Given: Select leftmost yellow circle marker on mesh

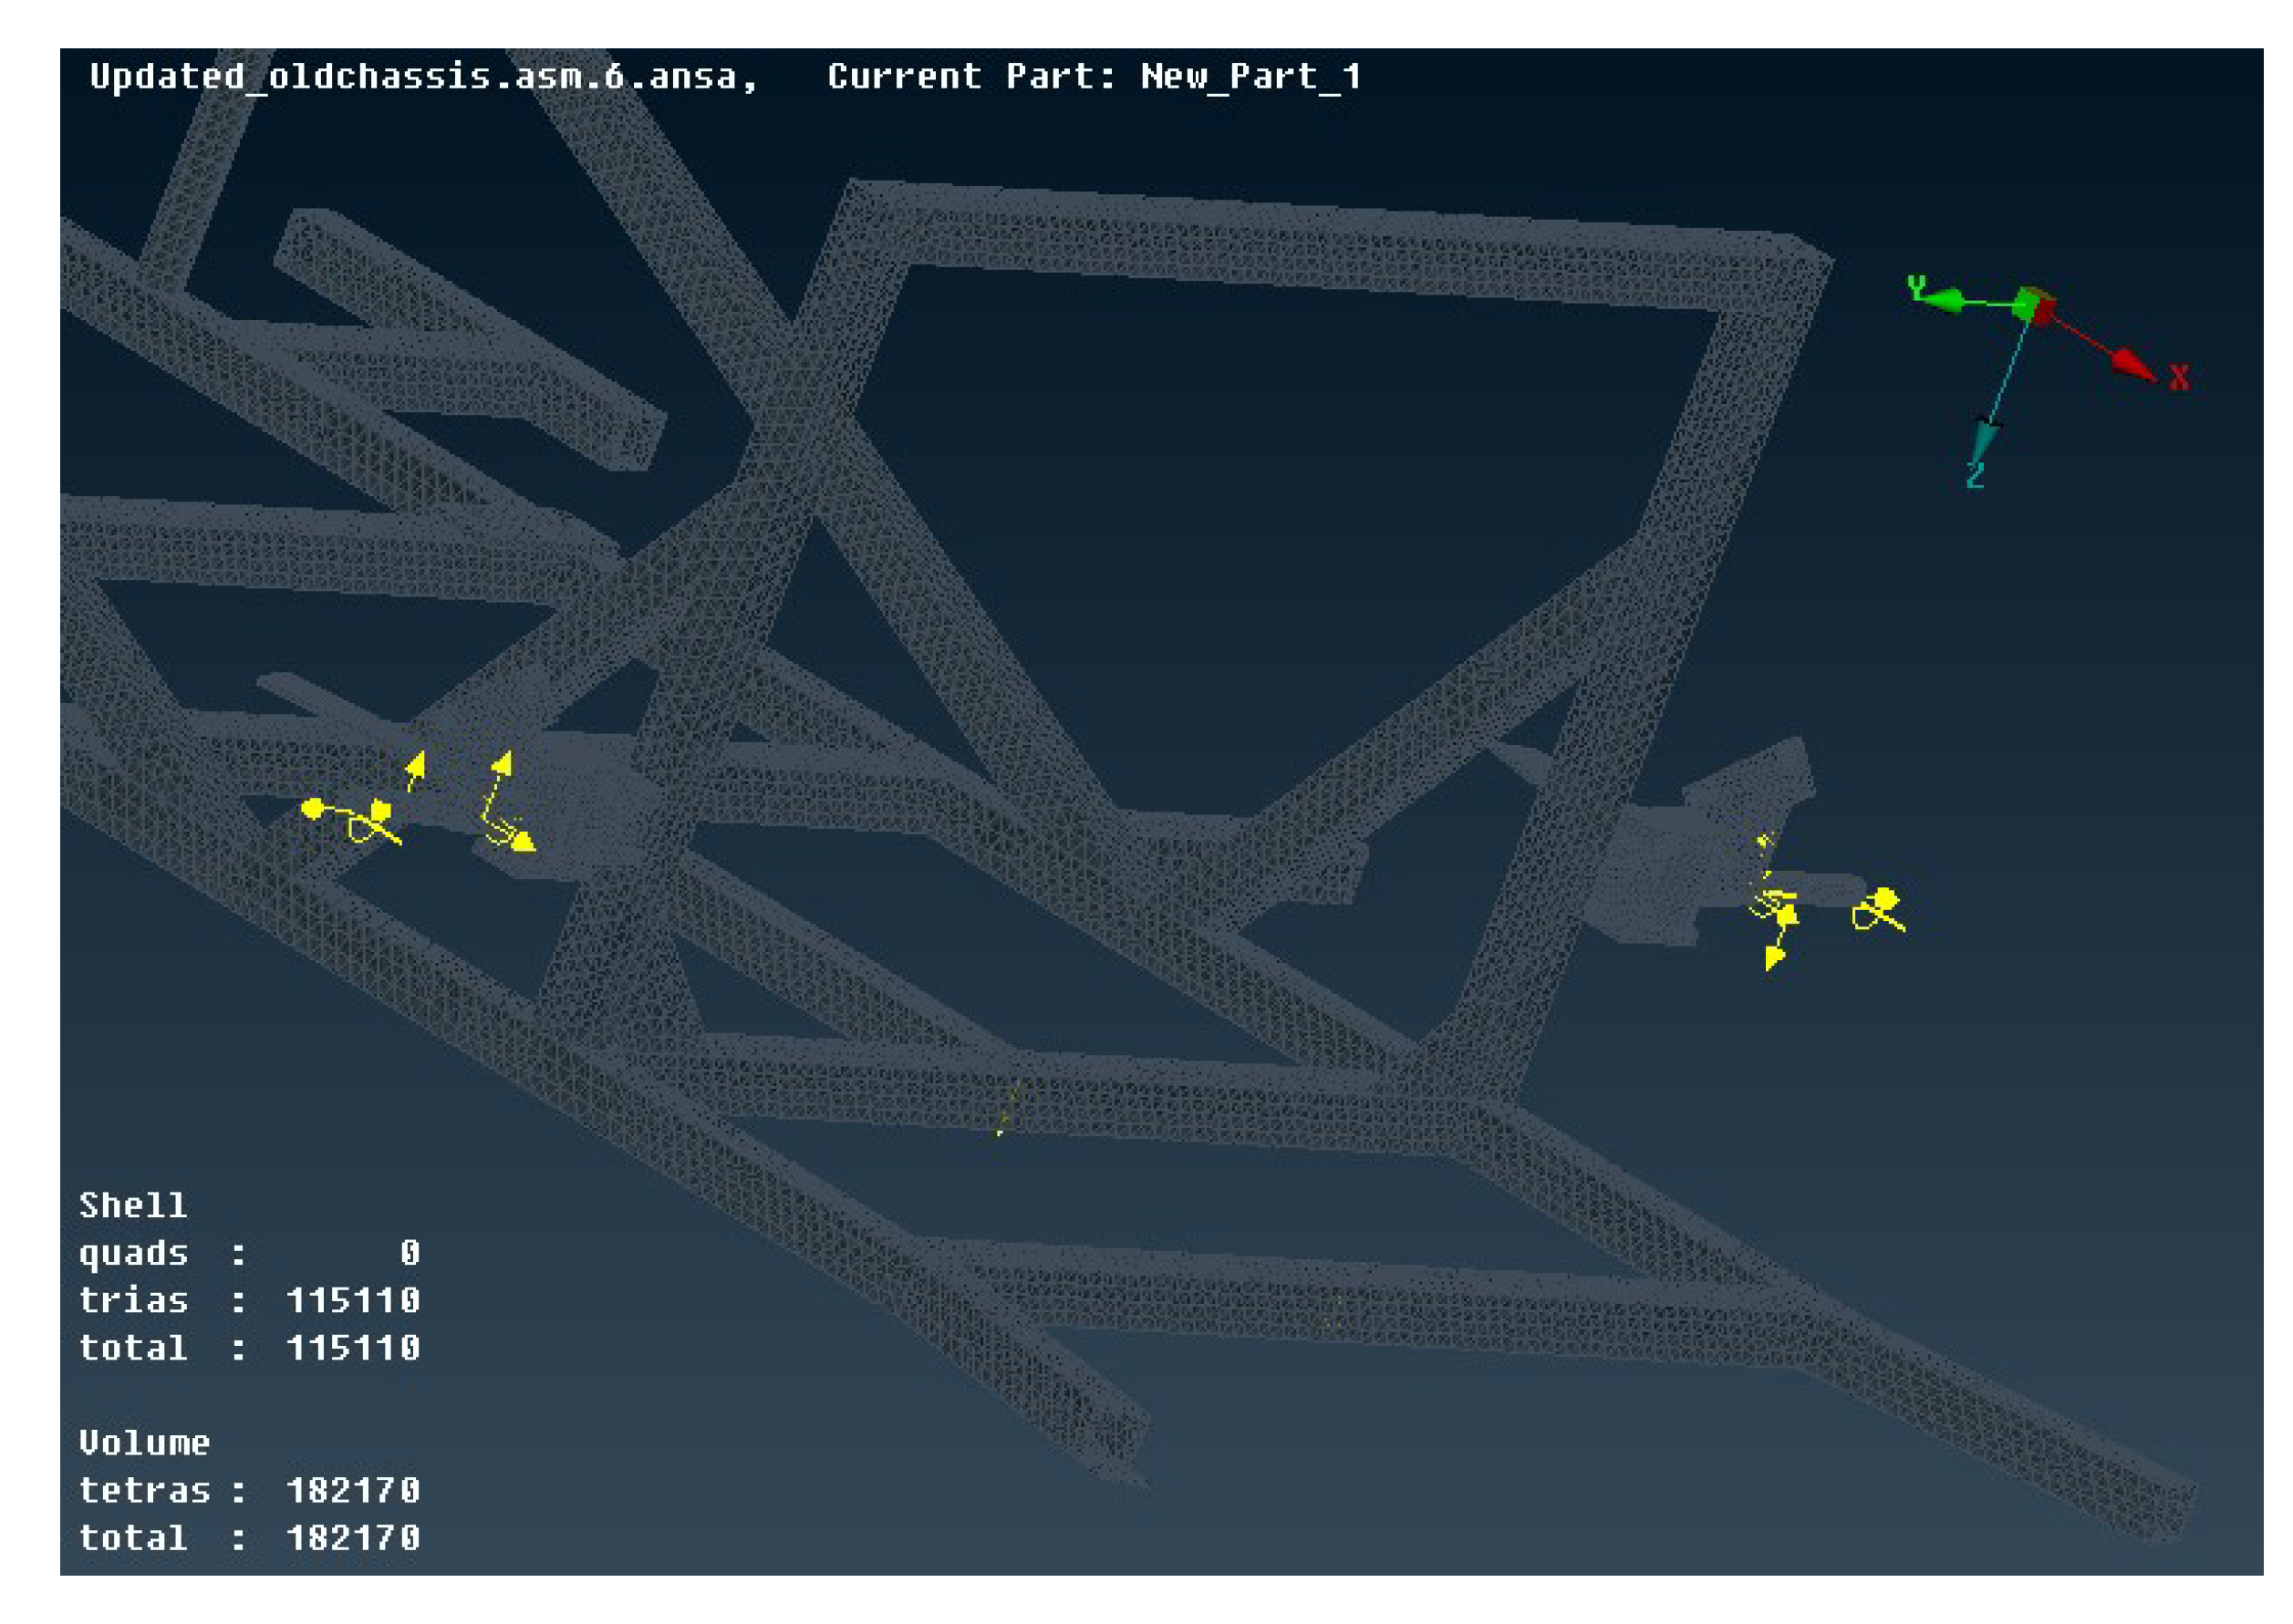Looking at the screenshot, I should click(312, 808).
